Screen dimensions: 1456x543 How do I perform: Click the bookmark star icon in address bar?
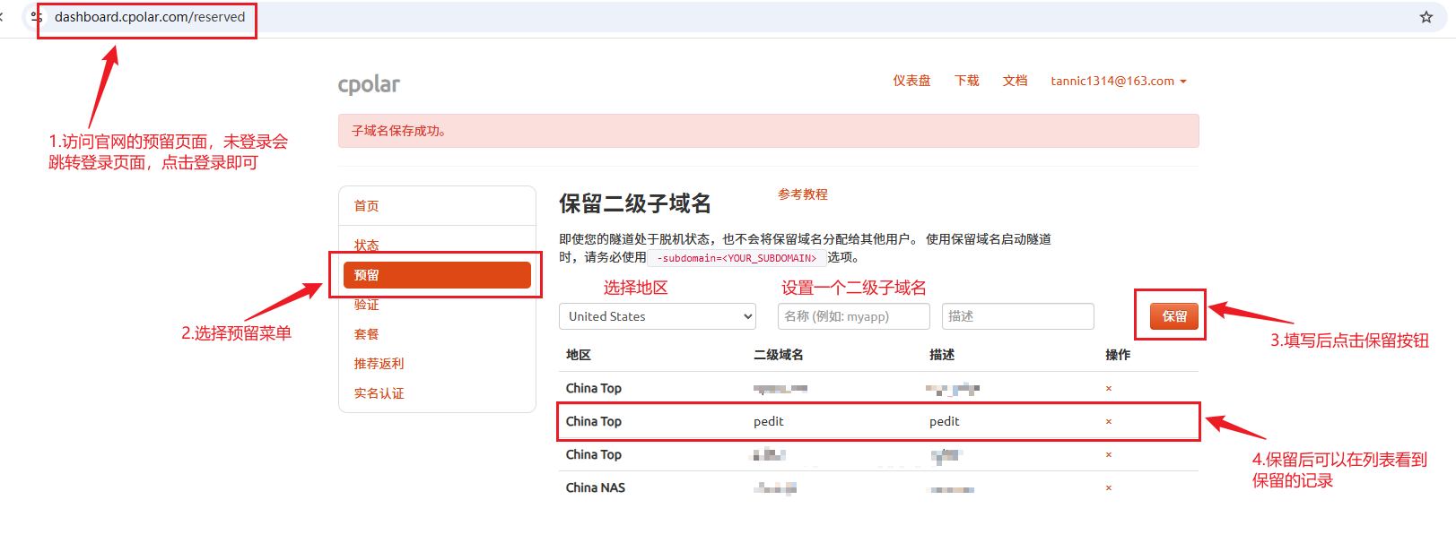point(1425,17)
